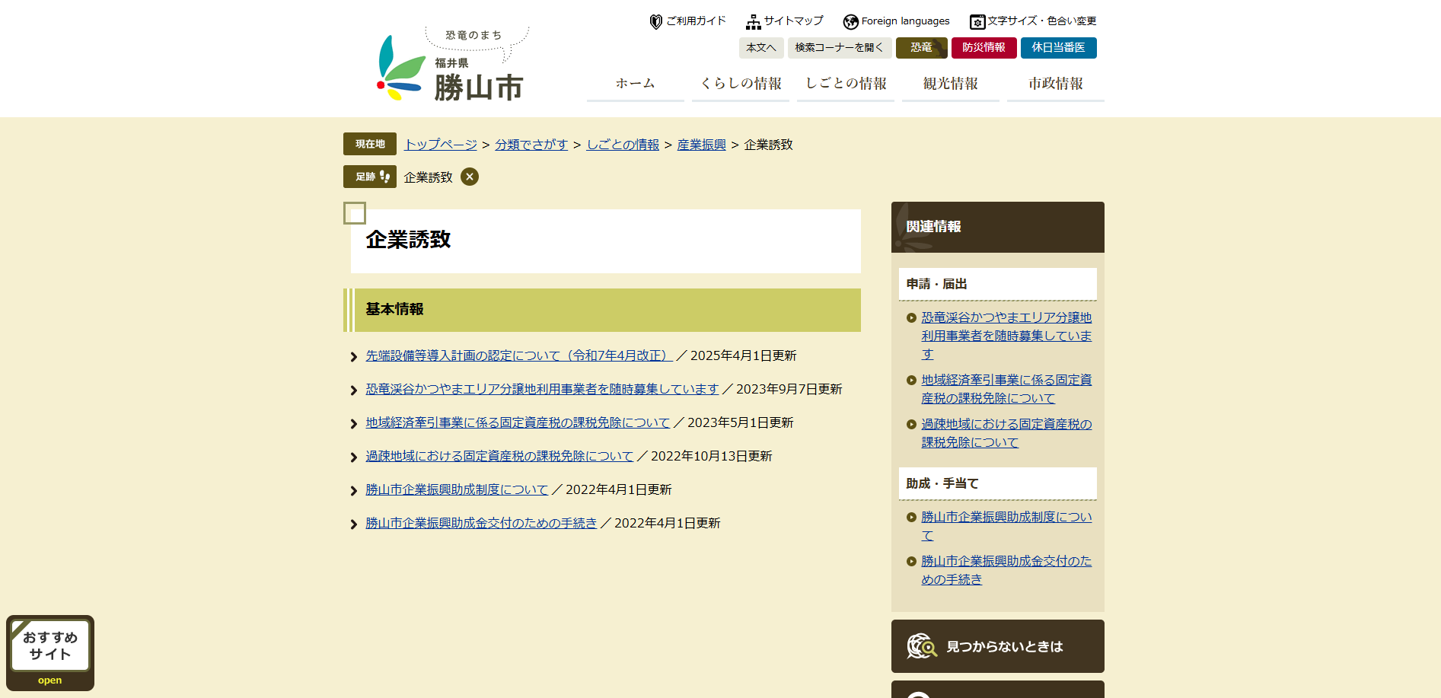This screenshot has width=1441, height=698.
Task: Go to トップページ in the breadcrumb
Action: click(x=441, y=145)
